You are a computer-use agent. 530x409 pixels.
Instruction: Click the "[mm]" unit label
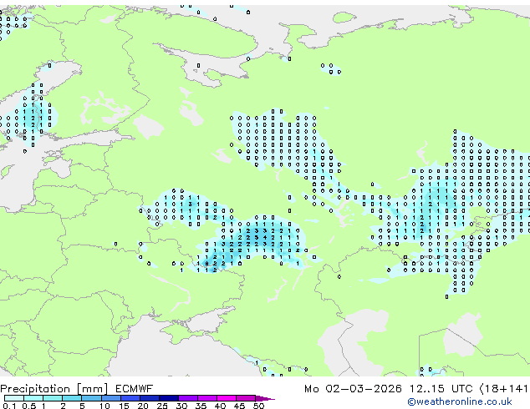tap(93, 389)
